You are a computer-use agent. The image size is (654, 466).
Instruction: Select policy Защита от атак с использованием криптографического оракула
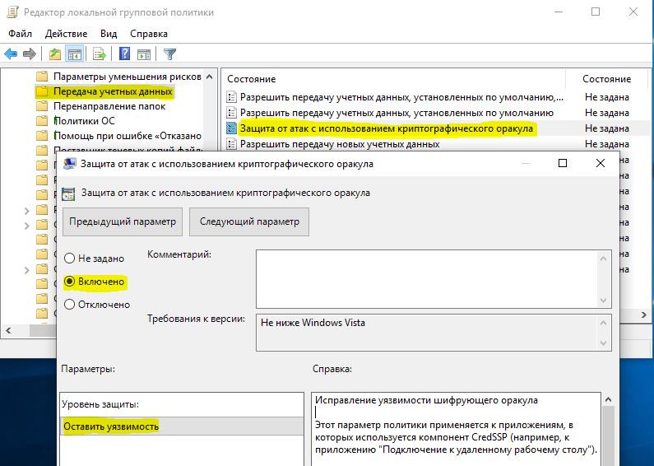(x=387, y=128)
